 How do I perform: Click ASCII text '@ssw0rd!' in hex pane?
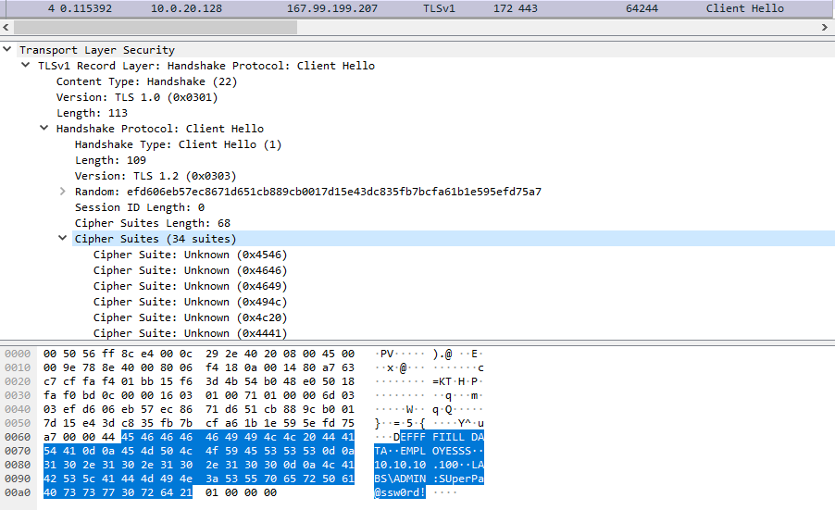[x=400, y=491]
